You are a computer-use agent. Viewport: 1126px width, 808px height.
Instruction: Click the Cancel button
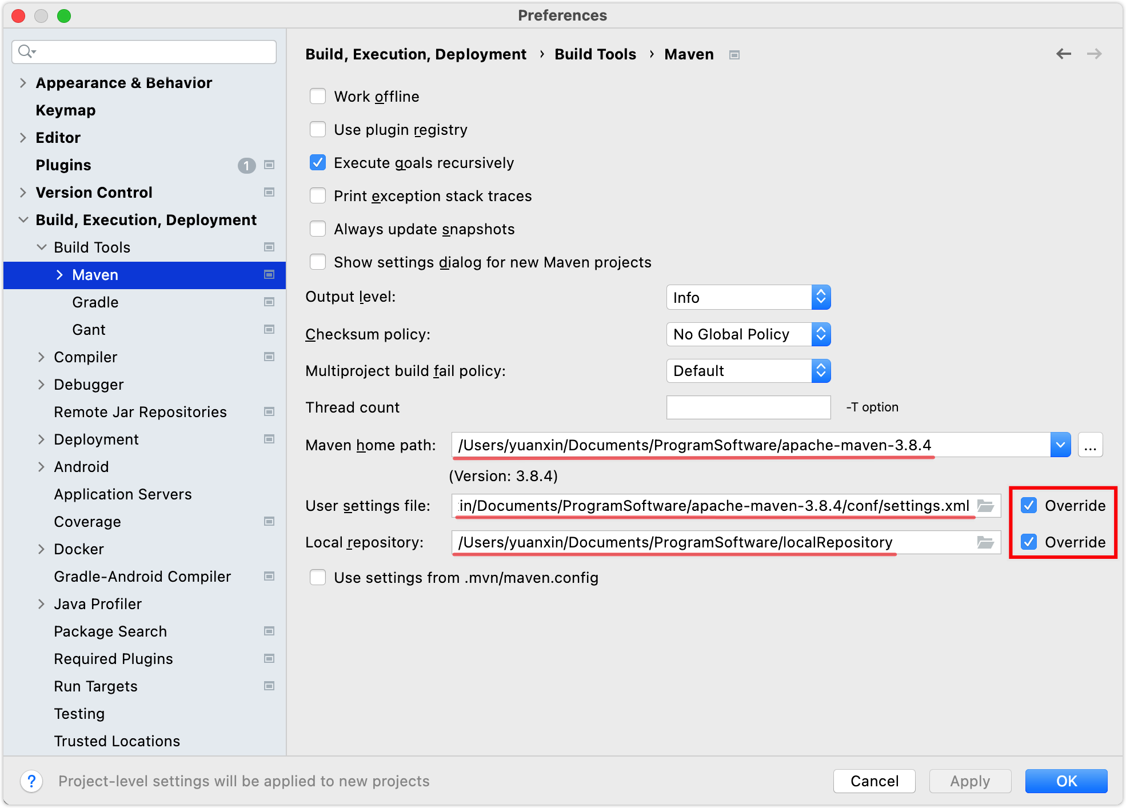pyautogui.click(x=874, y=781)
